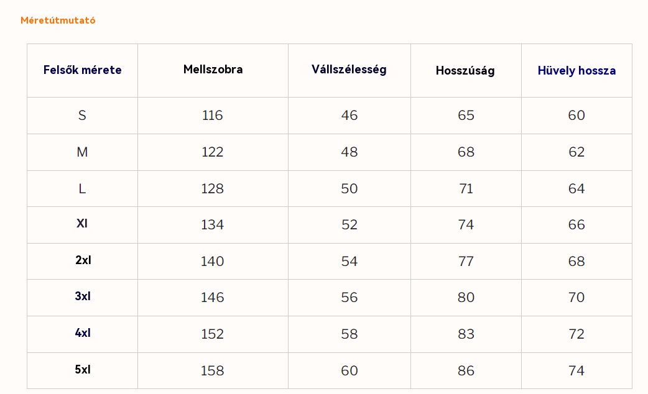This screenshot has height=394, width=648.
Task: Select chest value 158 in 5xl row
Action: [212, 371]
